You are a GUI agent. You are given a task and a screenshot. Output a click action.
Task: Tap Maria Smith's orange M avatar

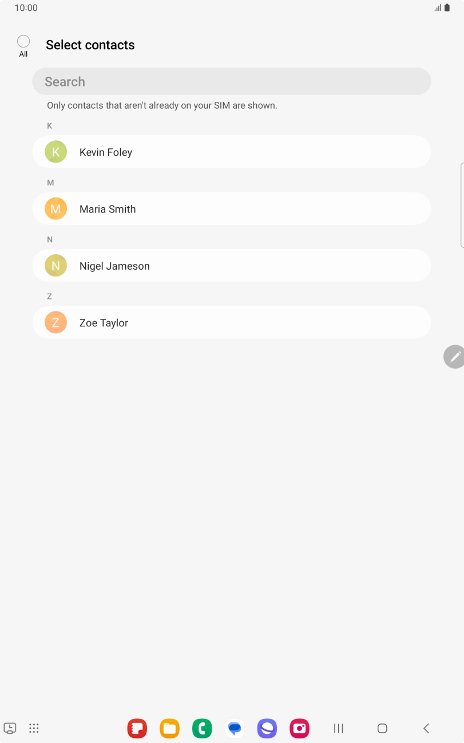point(56,209)
